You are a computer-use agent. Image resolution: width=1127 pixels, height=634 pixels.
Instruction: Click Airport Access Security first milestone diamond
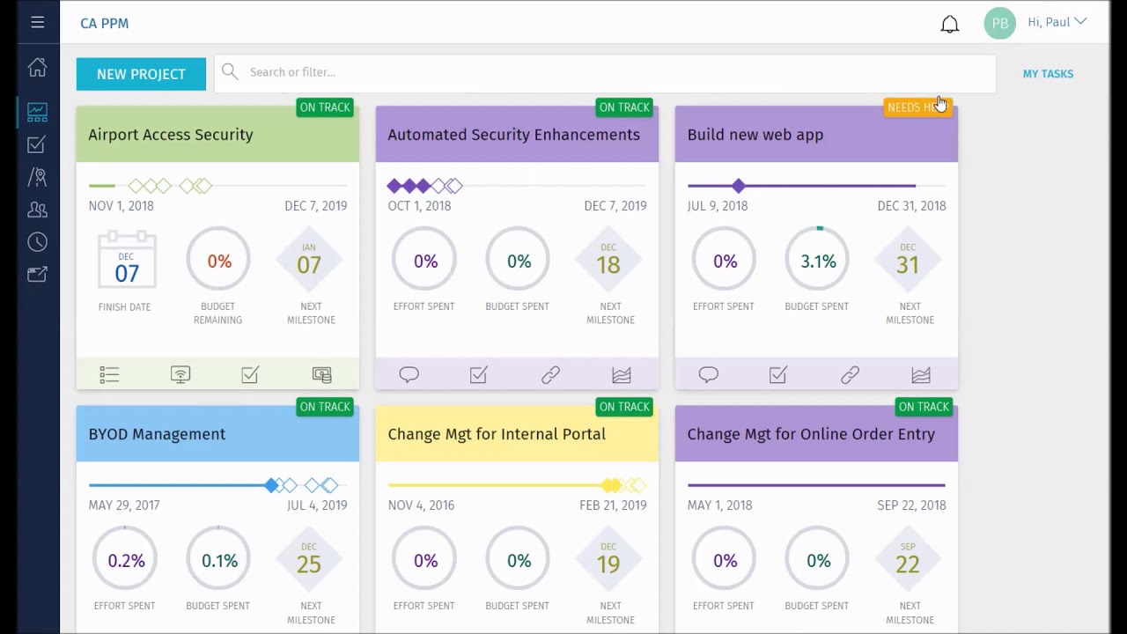[x=136, y=186]
